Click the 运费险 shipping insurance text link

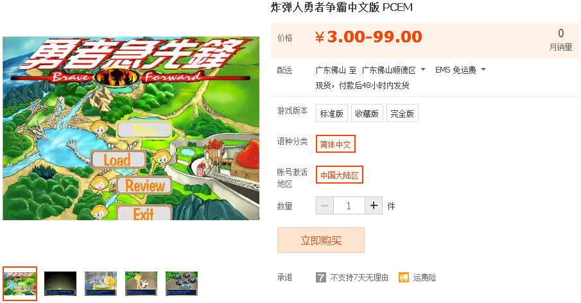(424, 277)
